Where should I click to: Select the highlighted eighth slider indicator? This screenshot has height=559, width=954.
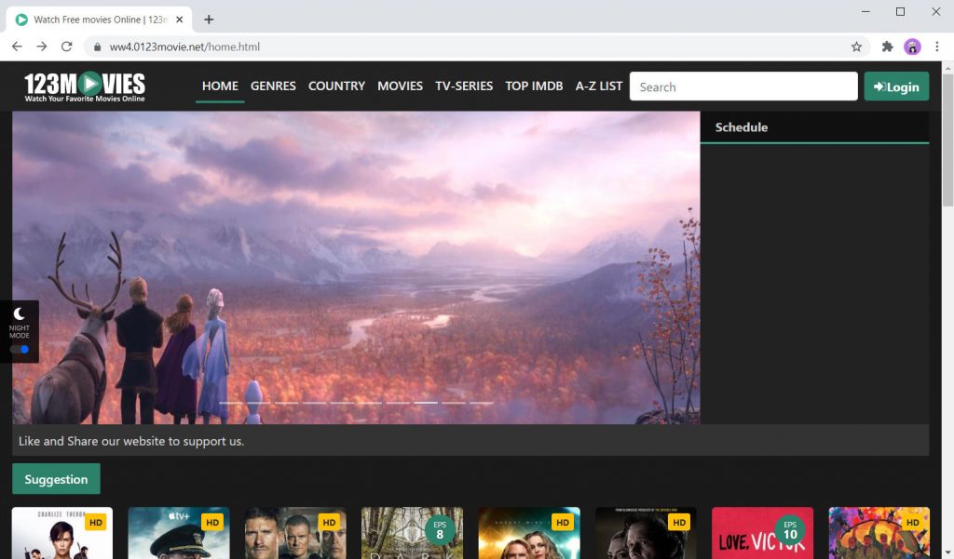(426, 403)
